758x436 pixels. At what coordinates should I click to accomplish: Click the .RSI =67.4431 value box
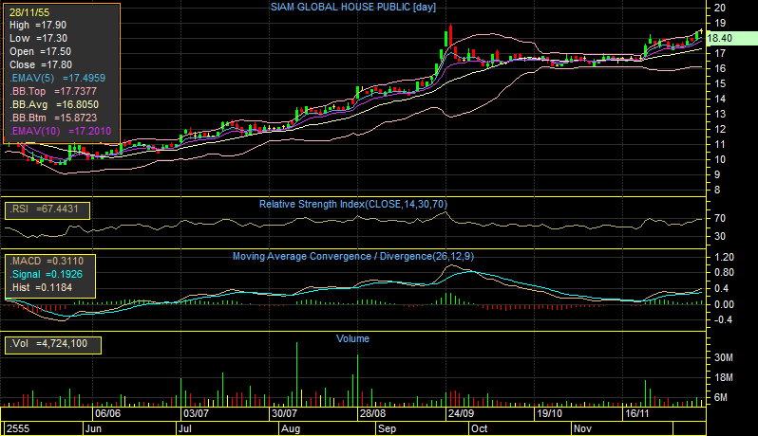tap(47, 210)
